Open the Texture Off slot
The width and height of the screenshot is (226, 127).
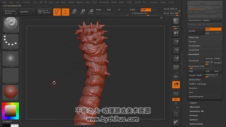pos(10,76)
